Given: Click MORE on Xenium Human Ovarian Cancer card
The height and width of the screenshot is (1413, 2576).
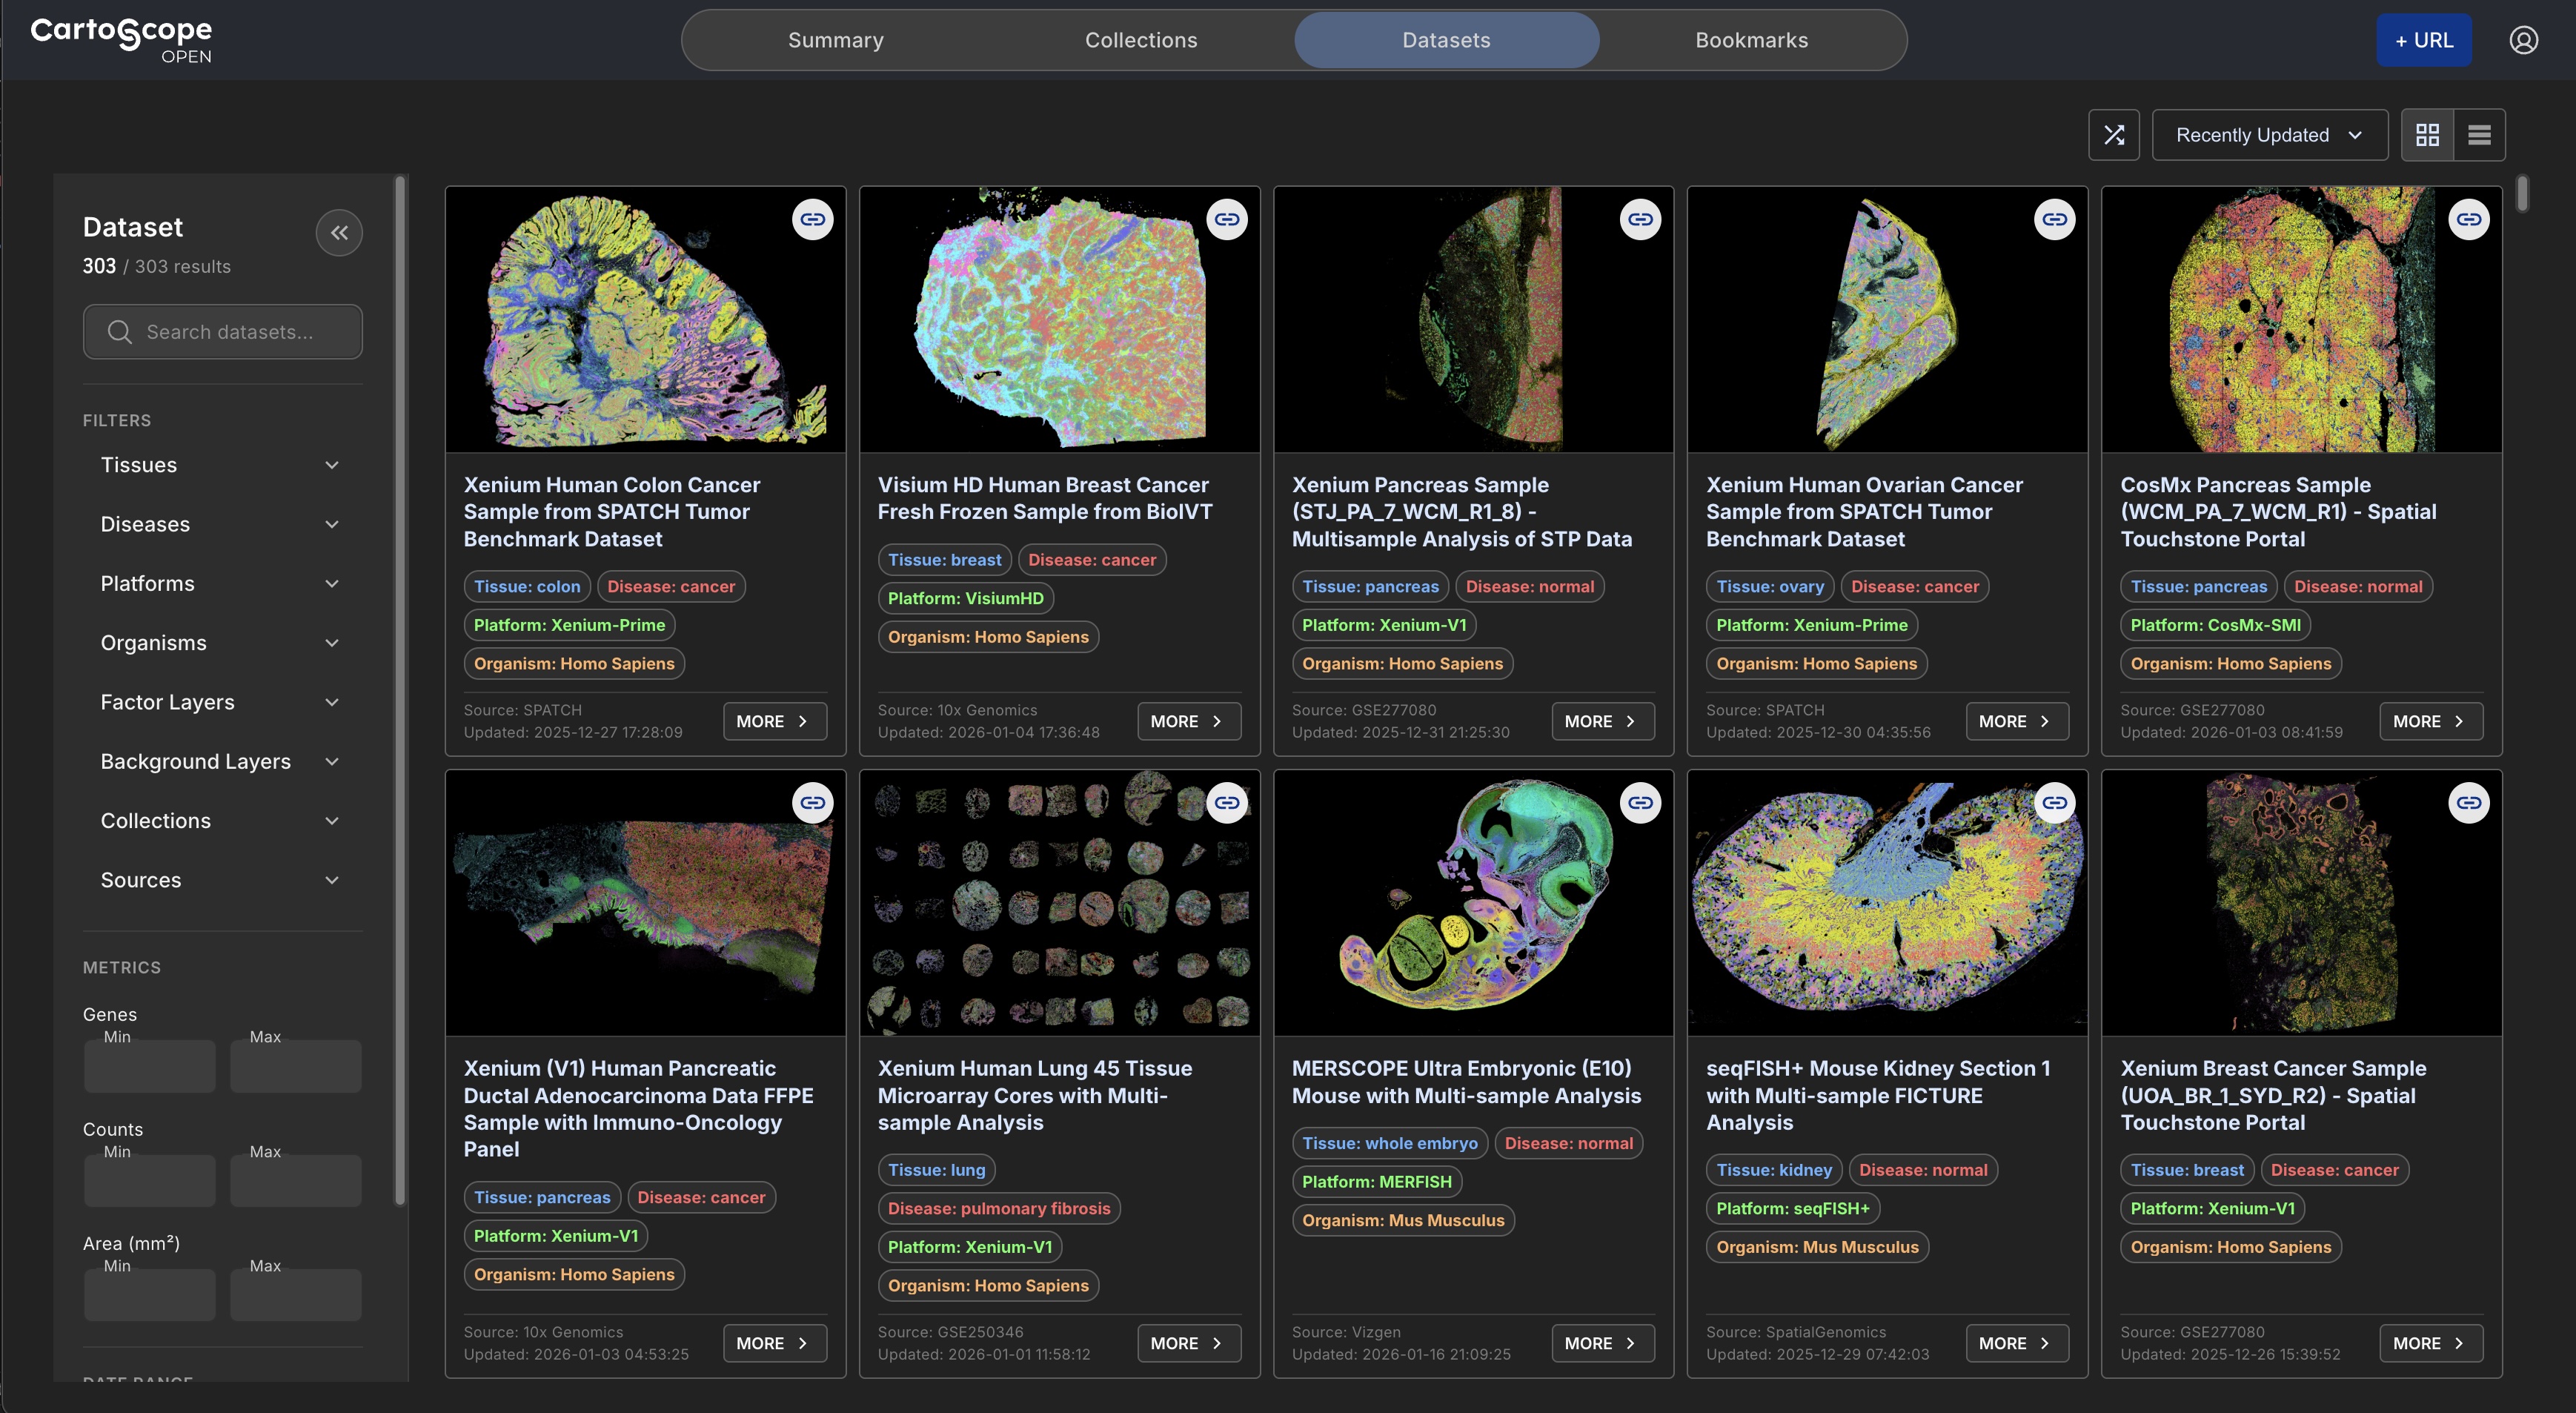Looking at the screenshot, I should (2016, 721).
